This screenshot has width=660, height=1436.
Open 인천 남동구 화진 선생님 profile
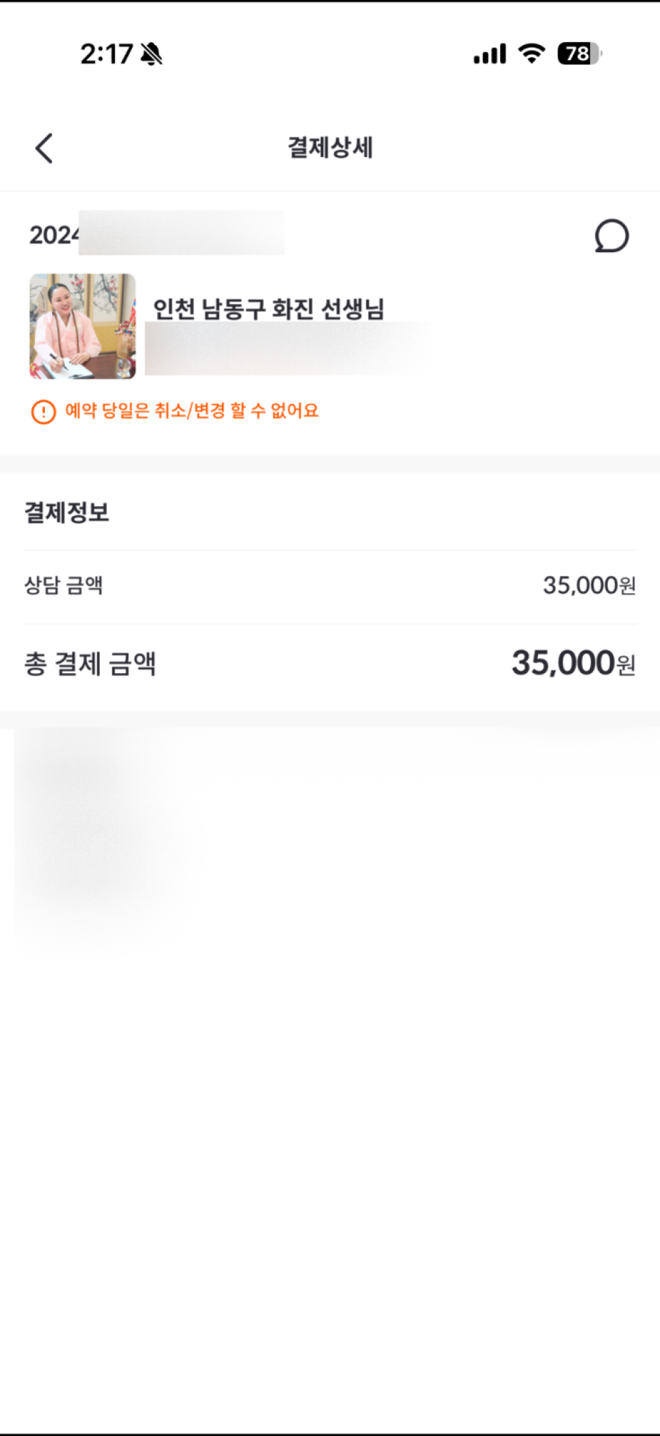(x=269, y=308)
